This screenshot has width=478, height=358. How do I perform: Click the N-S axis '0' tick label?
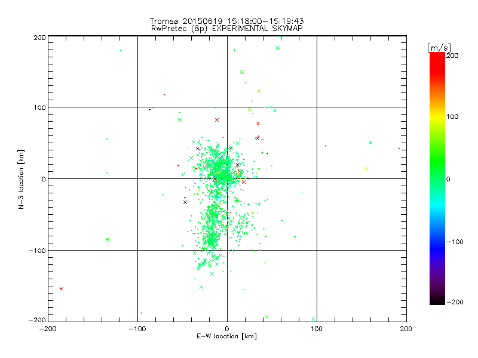click(44, 179)
